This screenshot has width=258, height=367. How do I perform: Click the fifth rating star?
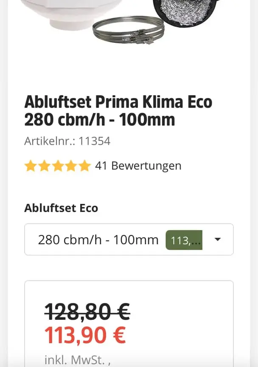[x=85, y=166]
